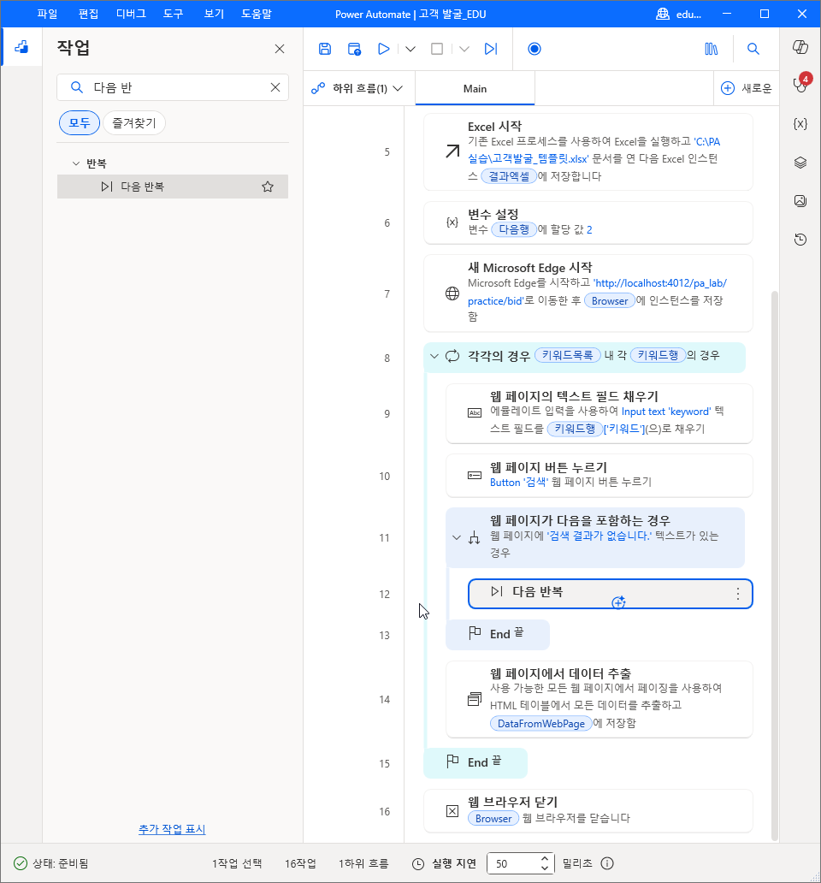Viewport: 821px width, 883px height.
Task: Switch to the Main tab
Action: click(475, 88)
